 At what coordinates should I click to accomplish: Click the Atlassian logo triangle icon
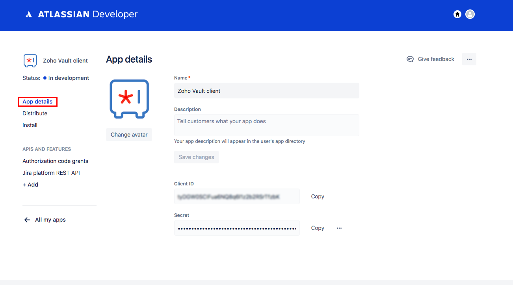click(29, 15)
